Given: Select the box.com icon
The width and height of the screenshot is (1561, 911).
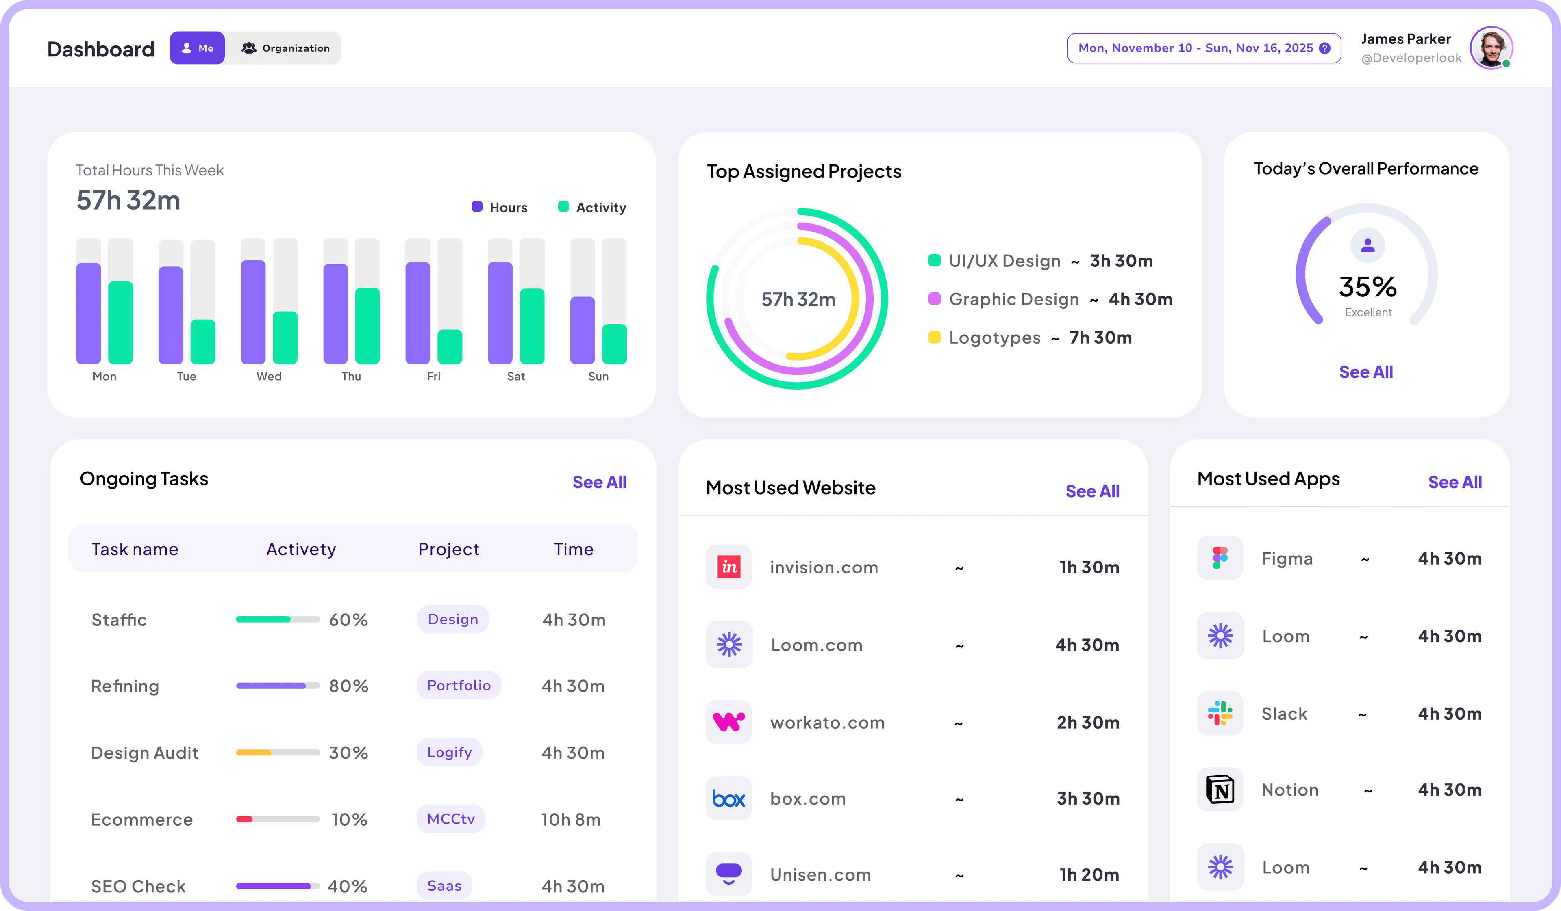Looking at the screenshot, I should [x=728, y=798].
